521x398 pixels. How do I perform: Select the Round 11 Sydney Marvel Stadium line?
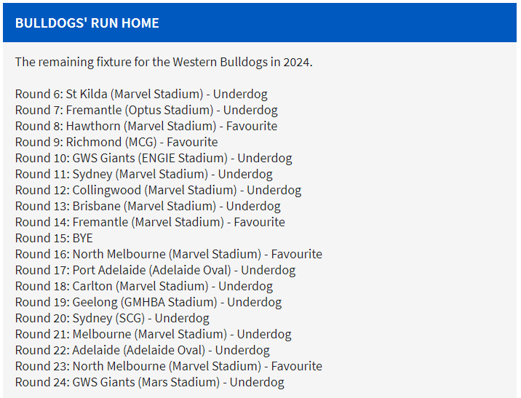click(x=144, y=174)
